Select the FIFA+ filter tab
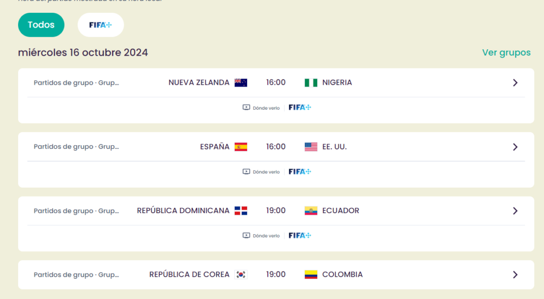544x299 pixels. point(100,25)
